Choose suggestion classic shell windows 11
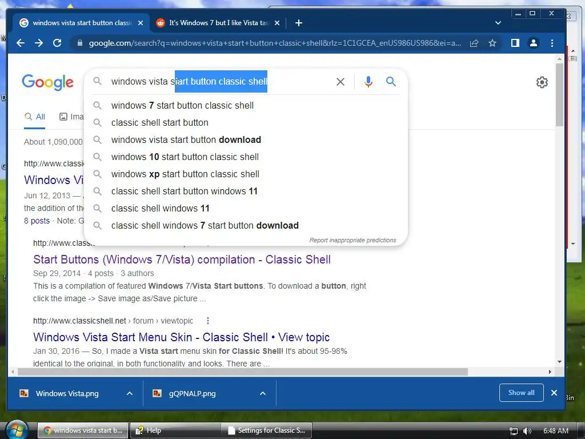The height and width of the screenshot is (439, 585). point(246,209)
